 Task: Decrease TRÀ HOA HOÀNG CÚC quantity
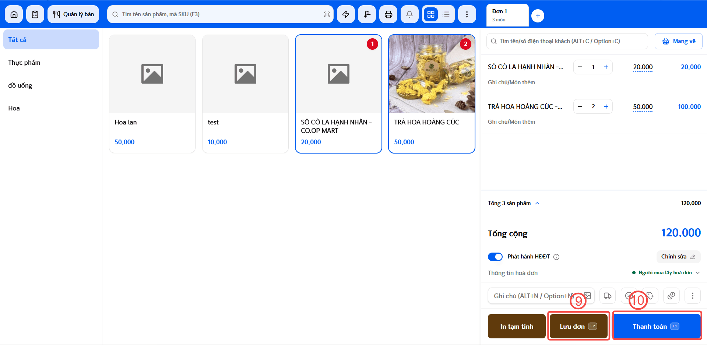580,107
